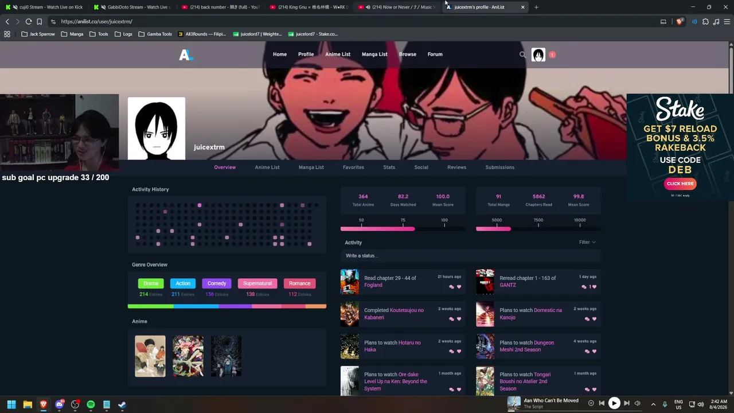734x413 pixels.
Task: Like the Hotaru no Haka activity
Action: pos(459,351)
